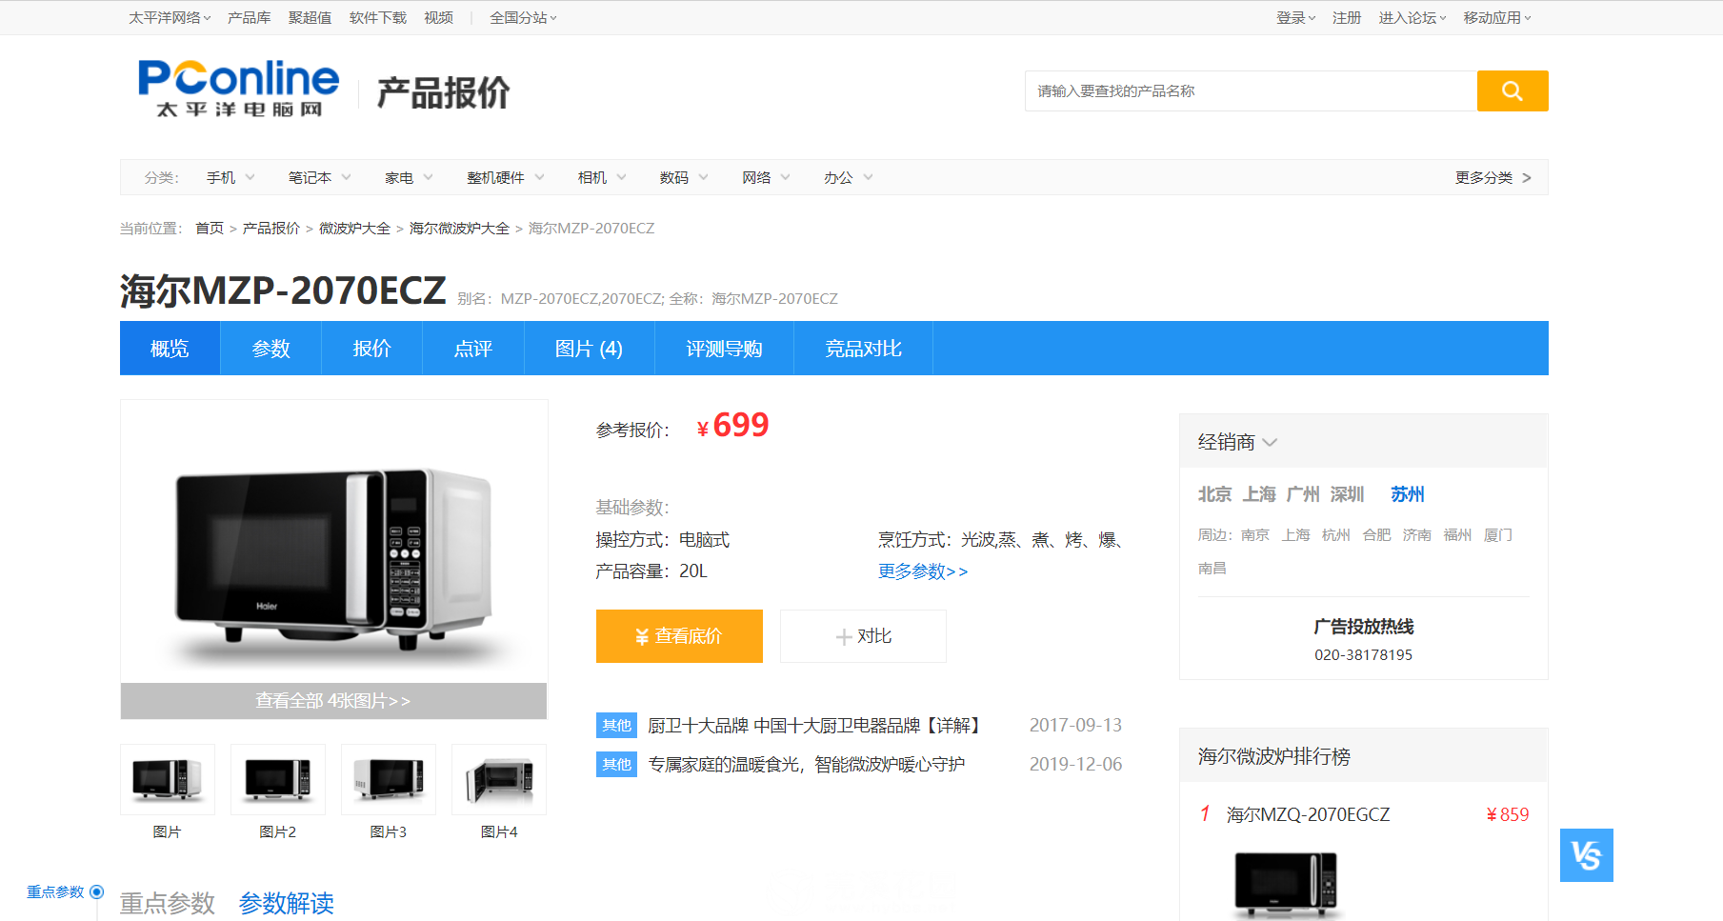Choose nearby city 合肥
Viewport: 1723px width, 921px height.
[x=1377, y=535]
